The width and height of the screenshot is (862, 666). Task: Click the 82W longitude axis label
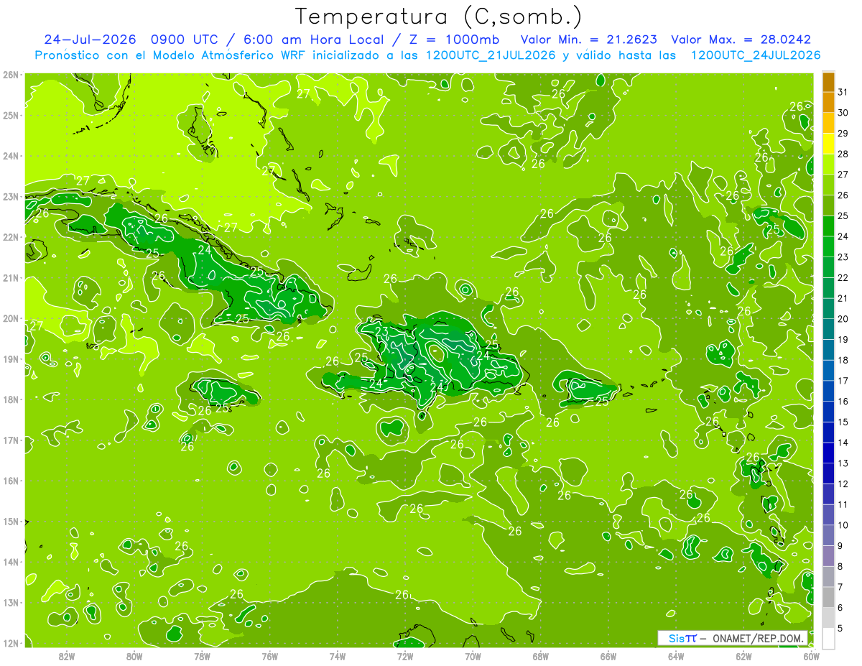(x=67, y=656)
